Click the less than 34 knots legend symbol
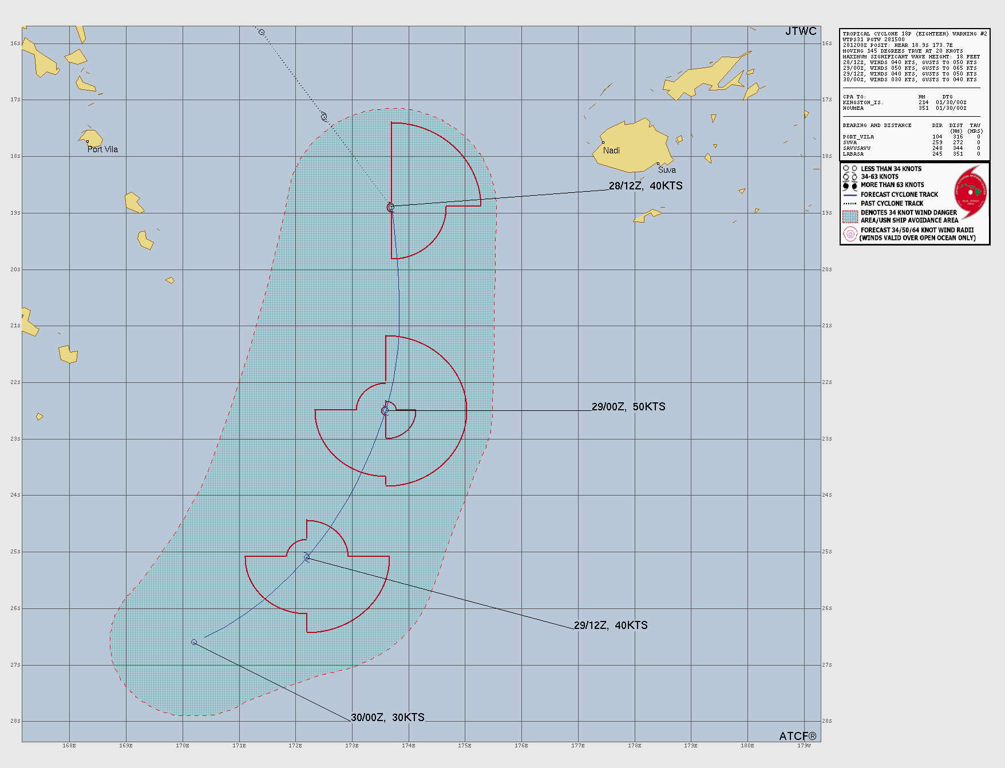The width and height of the screenshot is (1005, 768). (x=850, y=169)
